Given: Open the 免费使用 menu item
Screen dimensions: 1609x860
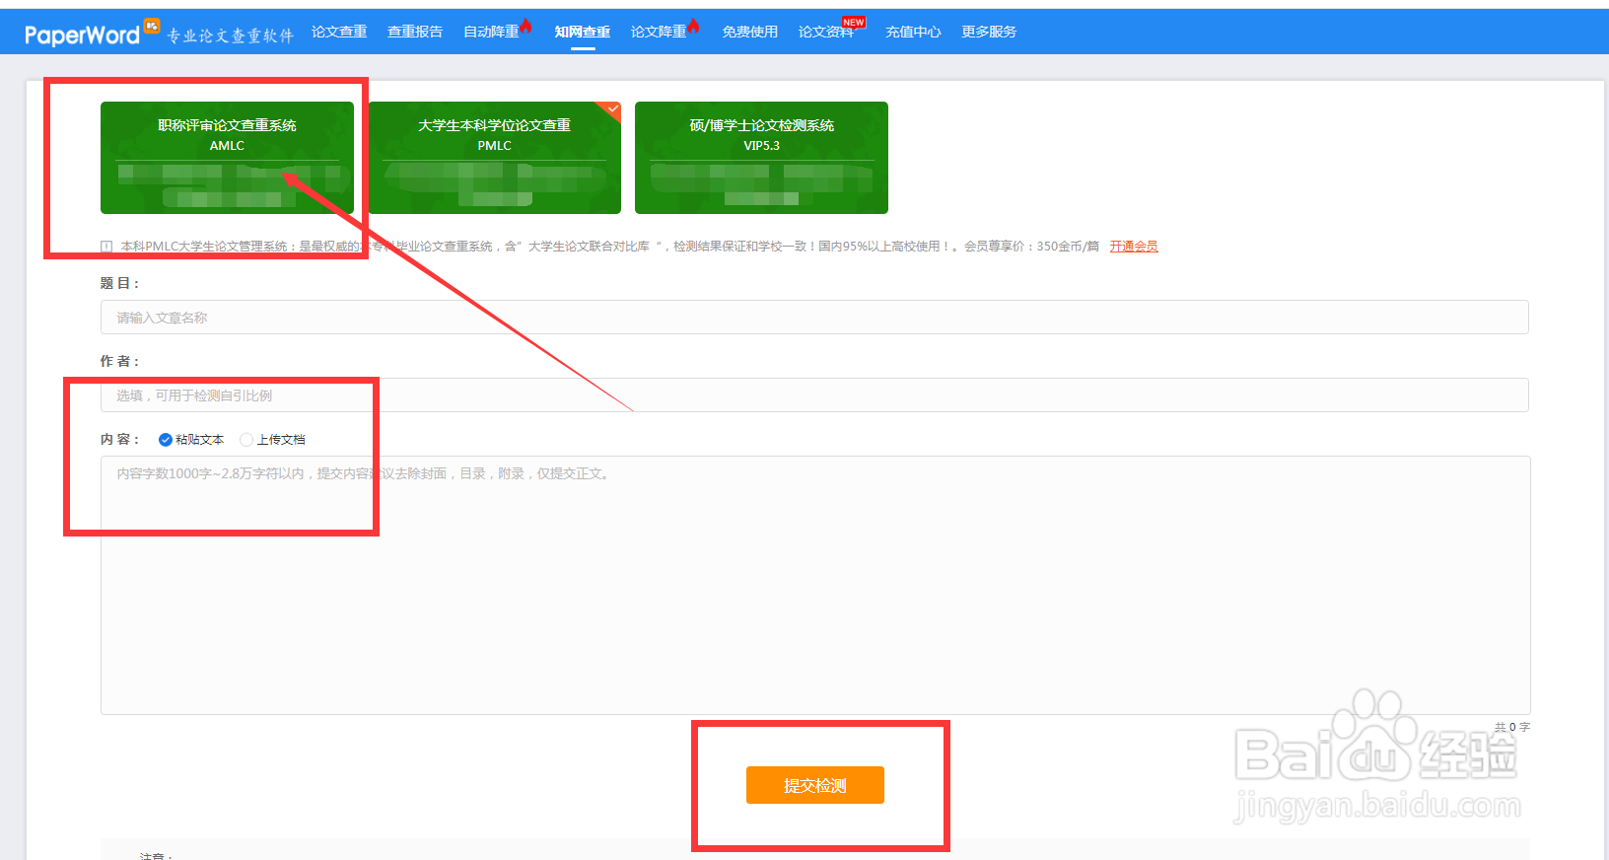Looking at the screenshot, I should 750,32.
